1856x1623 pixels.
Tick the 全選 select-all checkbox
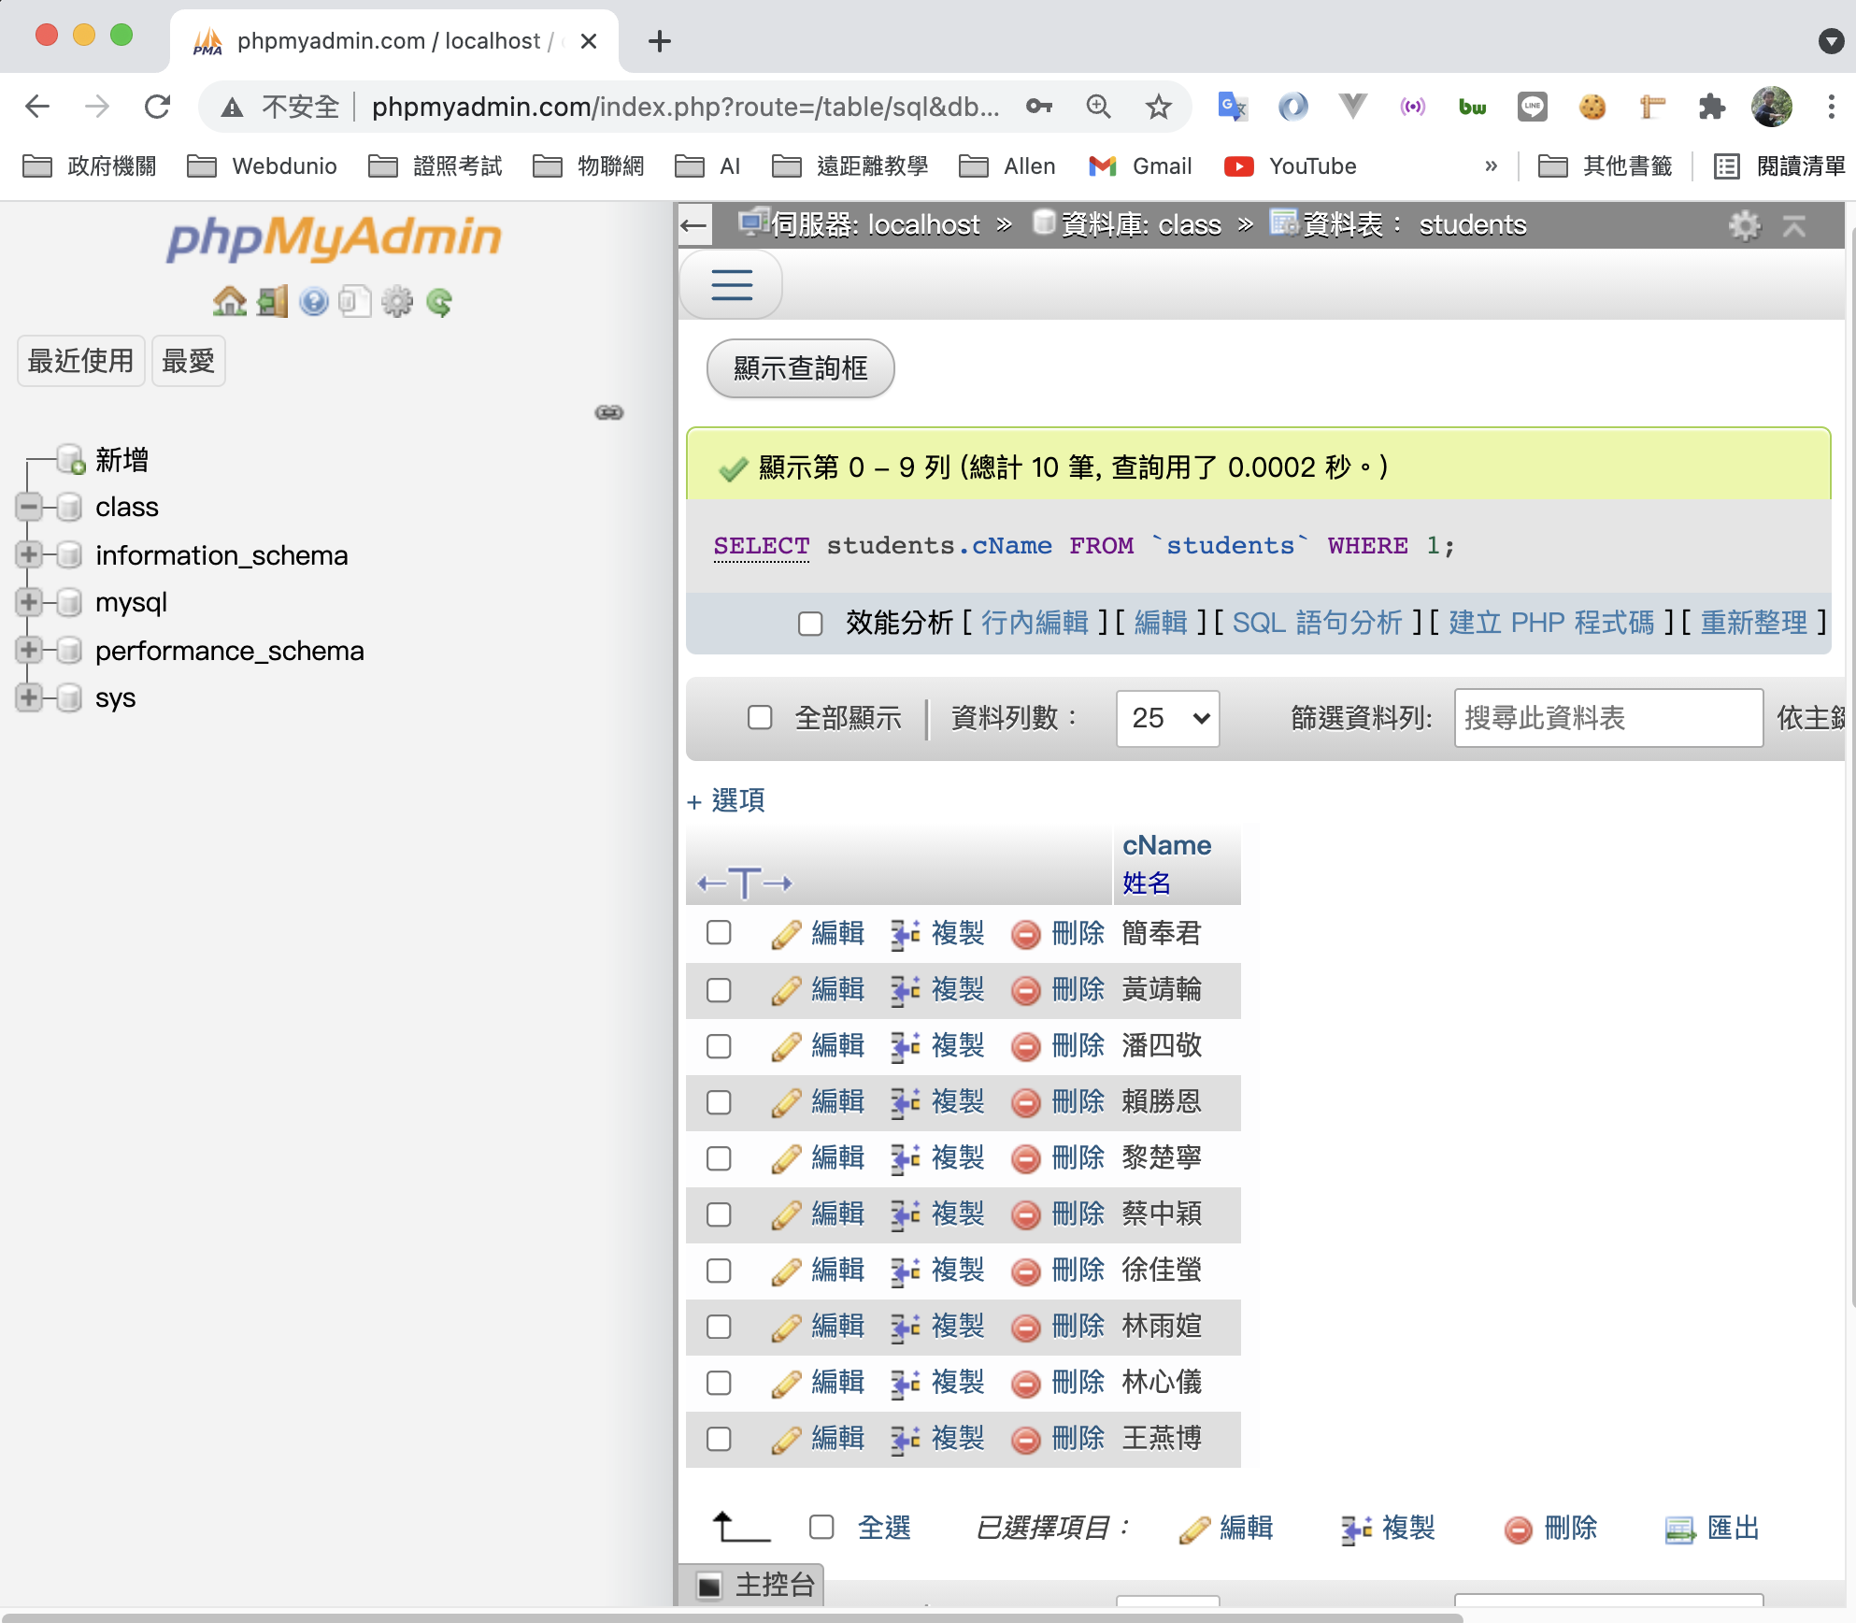point(821,1527)
